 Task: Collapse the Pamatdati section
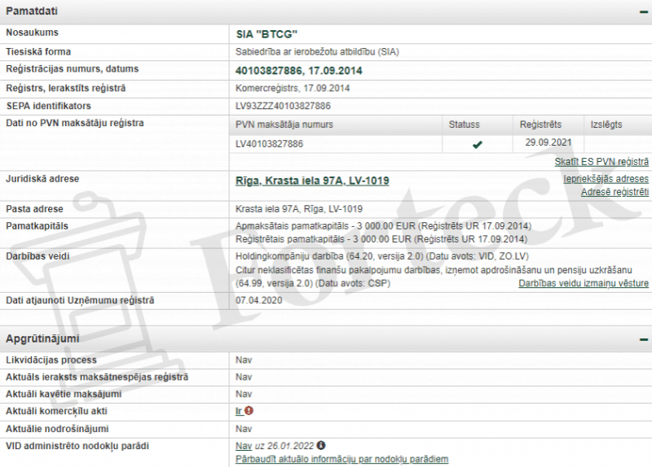(643, 12)
